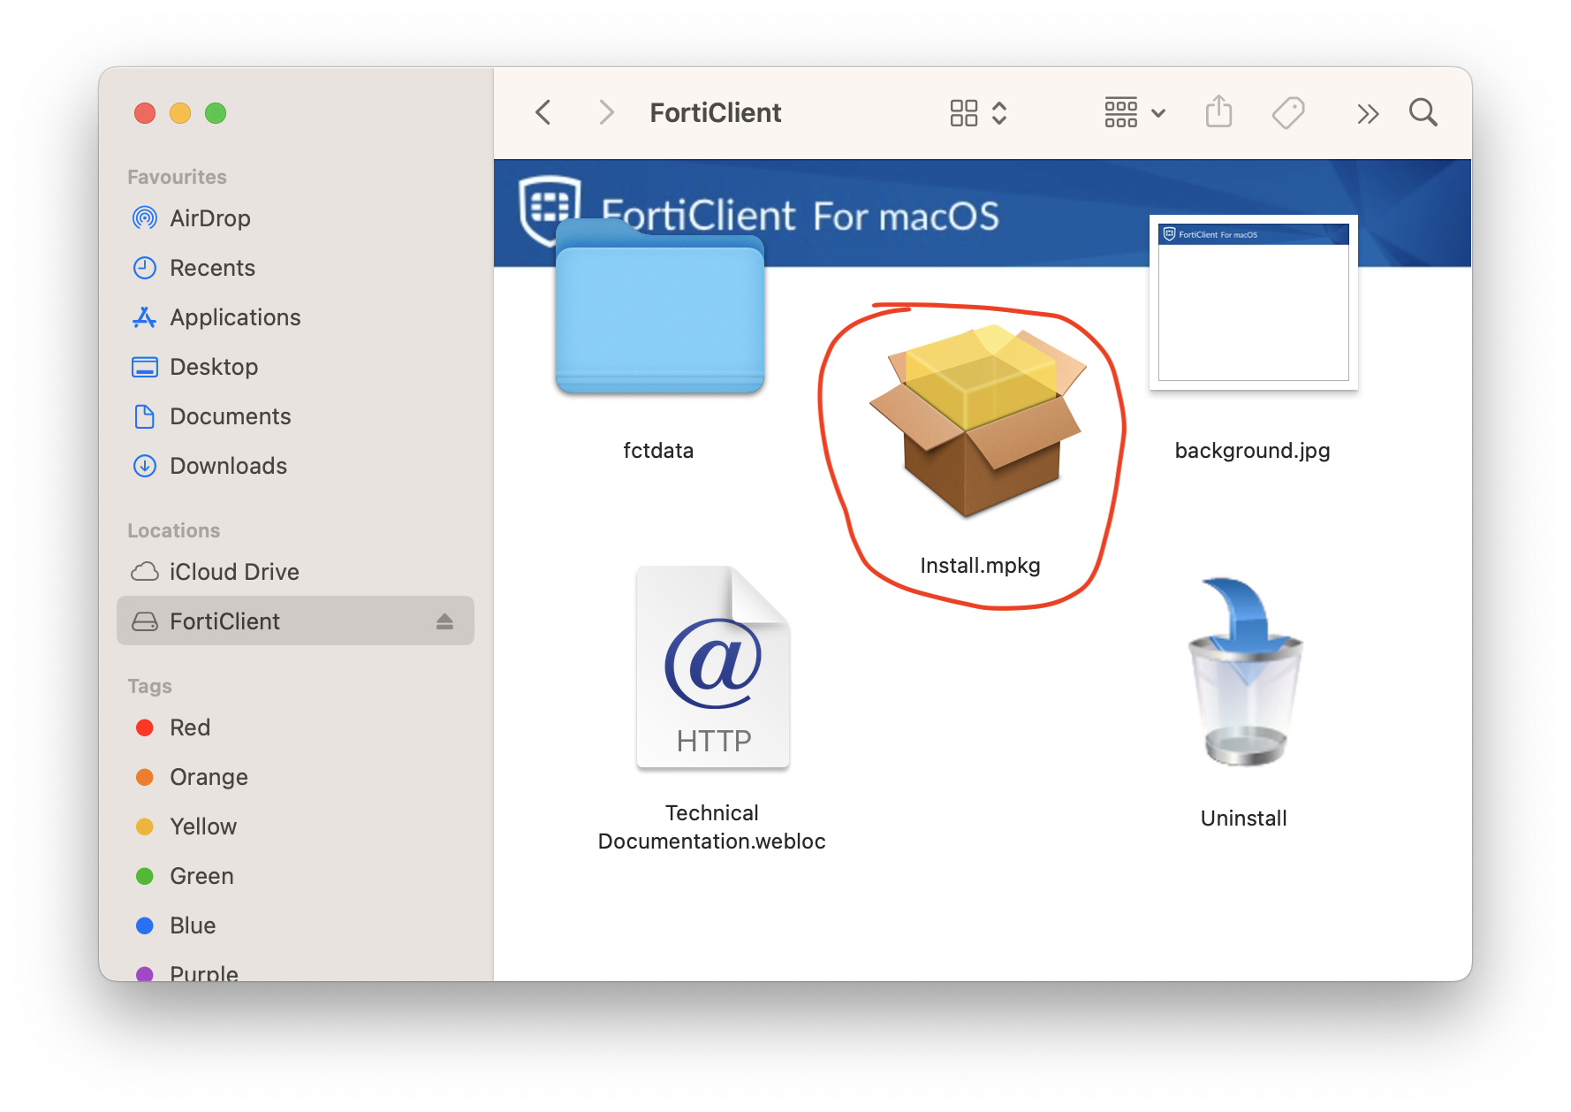
Task: Expand the group-by dropdown arrow
Action: tap(1158, 113)
